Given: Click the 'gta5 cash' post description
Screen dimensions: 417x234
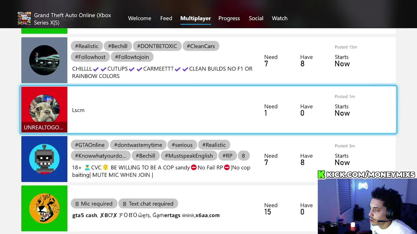Looking at the screenshot, I should 146,215.
